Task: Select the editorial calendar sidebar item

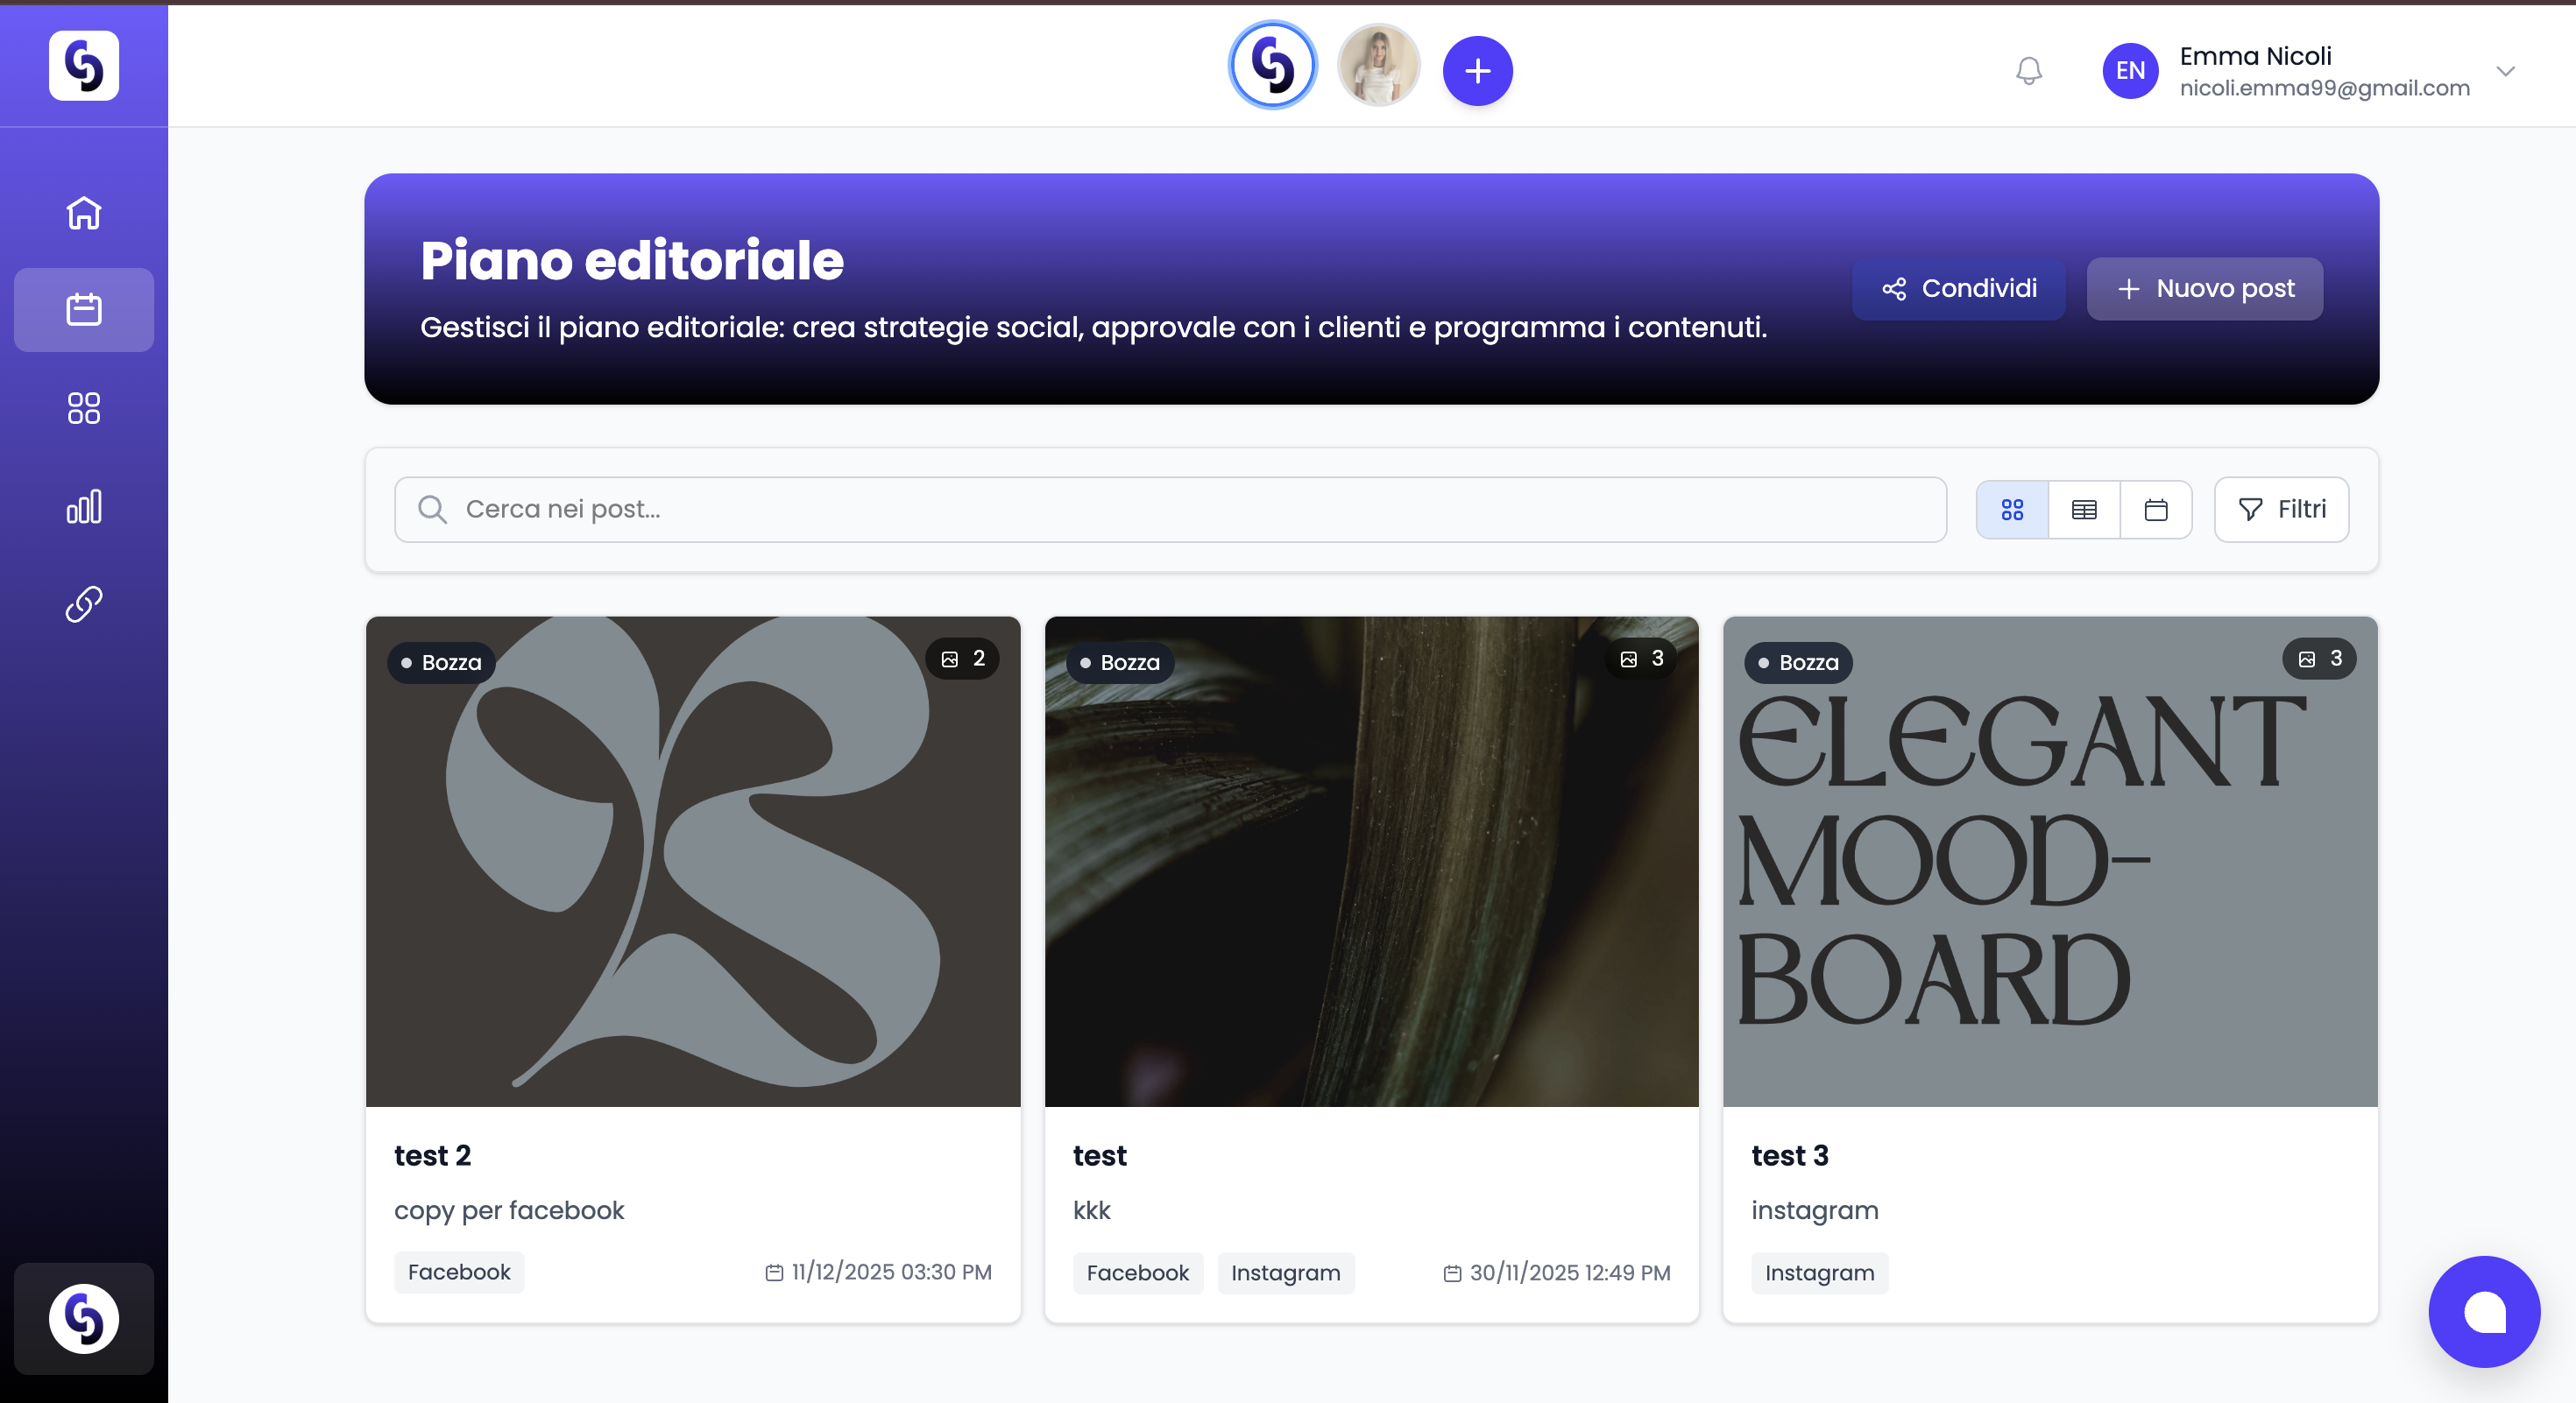Action: (84, 310)
